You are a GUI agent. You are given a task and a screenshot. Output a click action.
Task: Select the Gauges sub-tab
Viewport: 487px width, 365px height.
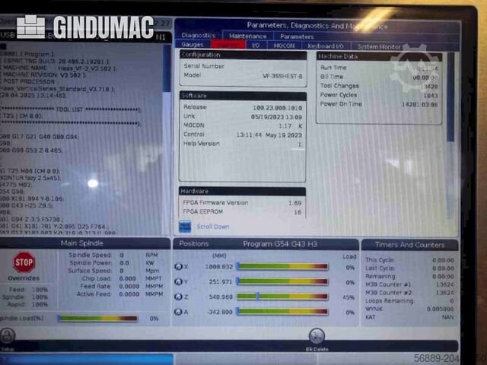(x=193, y=46)
